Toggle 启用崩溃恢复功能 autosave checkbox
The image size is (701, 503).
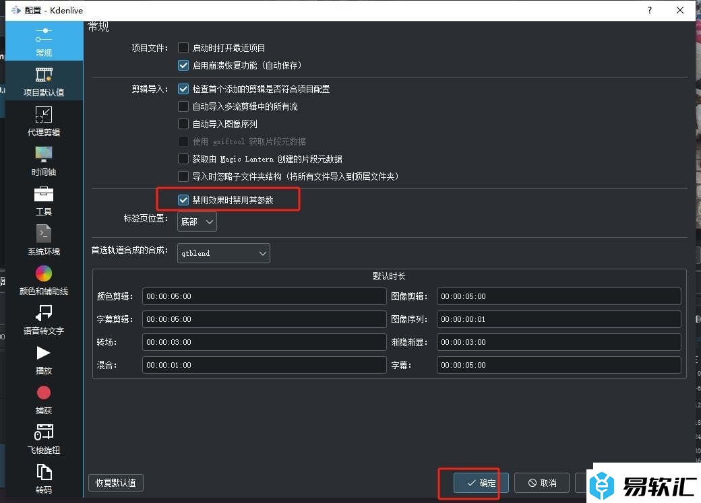(x=183, y=65)
